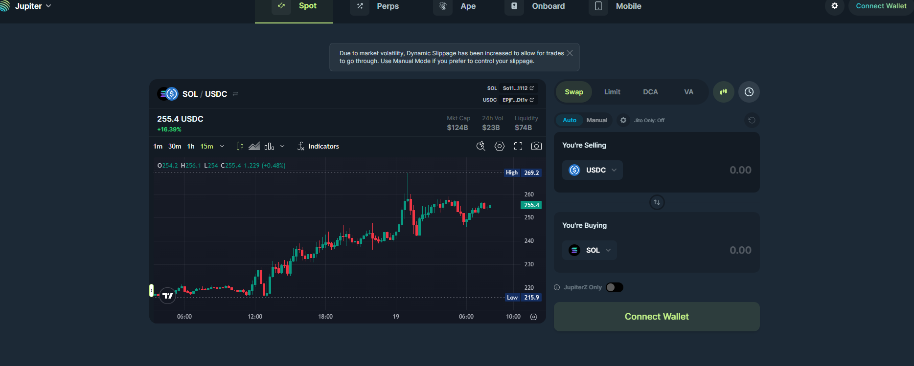The width and height of the screenshot is (914, 366).
Task: Click the Jito Only: Off label
Action: [649, 120]
